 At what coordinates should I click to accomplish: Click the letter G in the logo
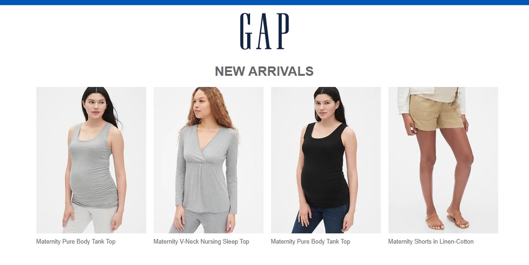click(247, 31)
